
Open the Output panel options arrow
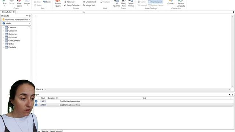229,95
